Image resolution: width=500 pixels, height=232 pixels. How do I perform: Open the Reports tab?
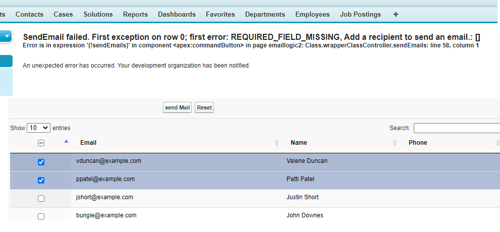point(135,15)
